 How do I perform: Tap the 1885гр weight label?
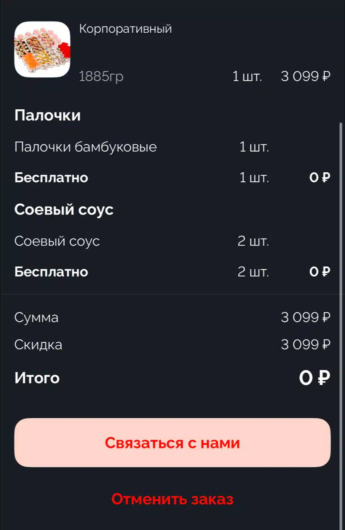click(101, 77)
